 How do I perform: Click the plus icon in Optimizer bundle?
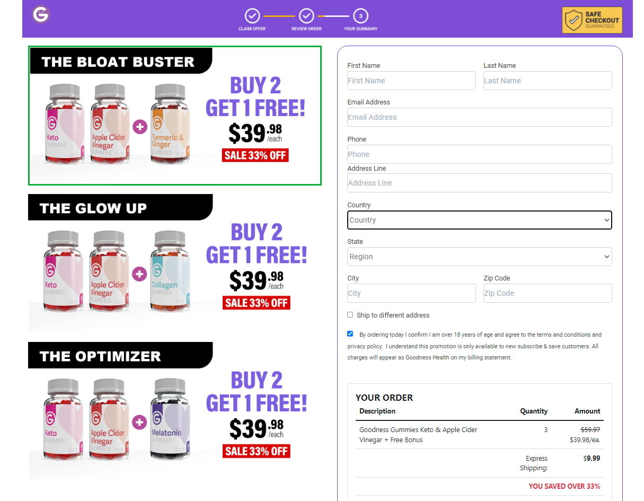point(139,422)
